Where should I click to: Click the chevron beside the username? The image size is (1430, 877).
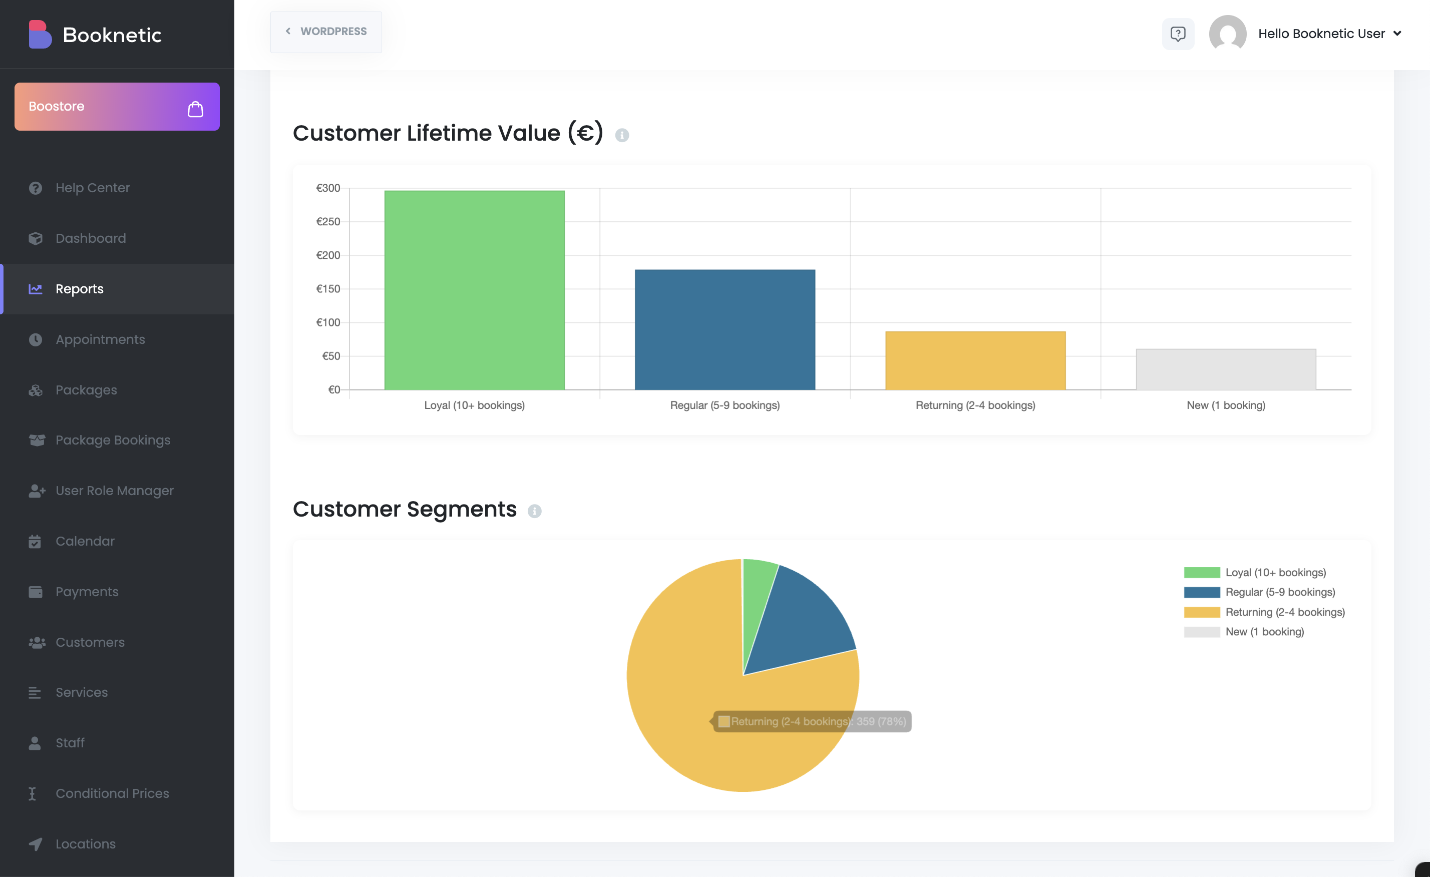coord(1397,34)
